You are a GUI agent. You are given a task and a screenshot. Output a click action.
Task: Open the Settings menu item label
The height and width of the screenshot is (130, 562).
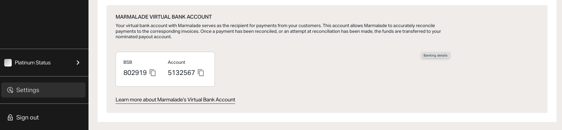coord(28,90)
